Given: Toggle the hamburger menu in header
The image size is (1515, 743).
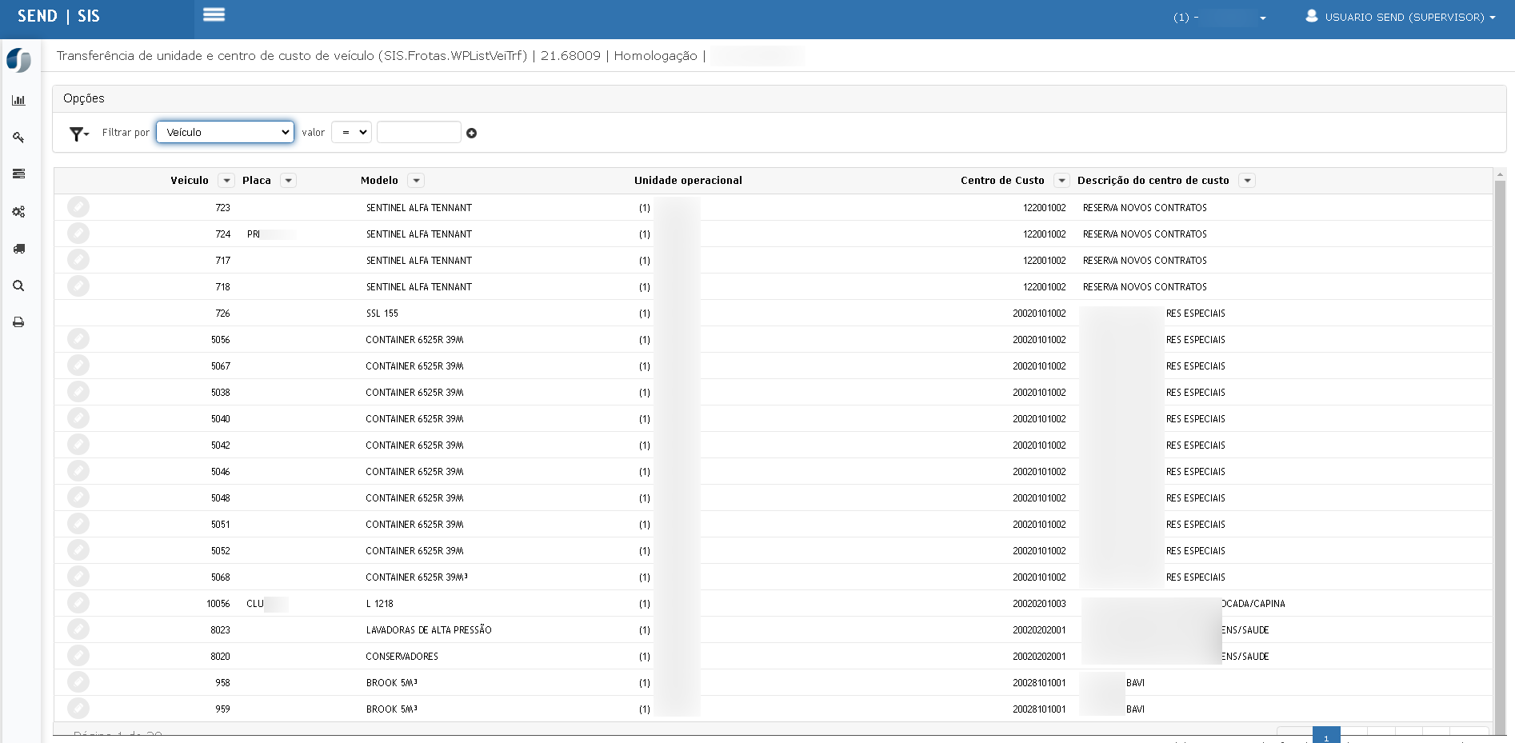Looking at the screenshot, I should pos(214,14).
